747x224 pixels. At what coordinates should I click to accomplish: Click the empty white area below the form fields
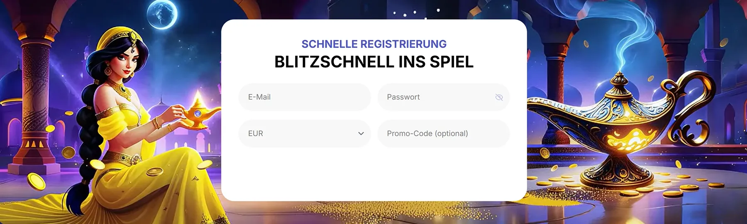pos(373,174)
